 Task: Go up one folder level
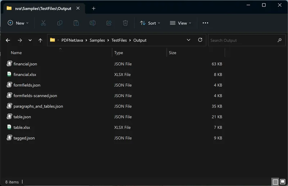click(40, 40)
